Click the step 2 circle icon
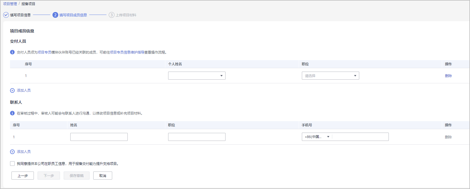Viewport: 470px width, 189px height. 55,15
